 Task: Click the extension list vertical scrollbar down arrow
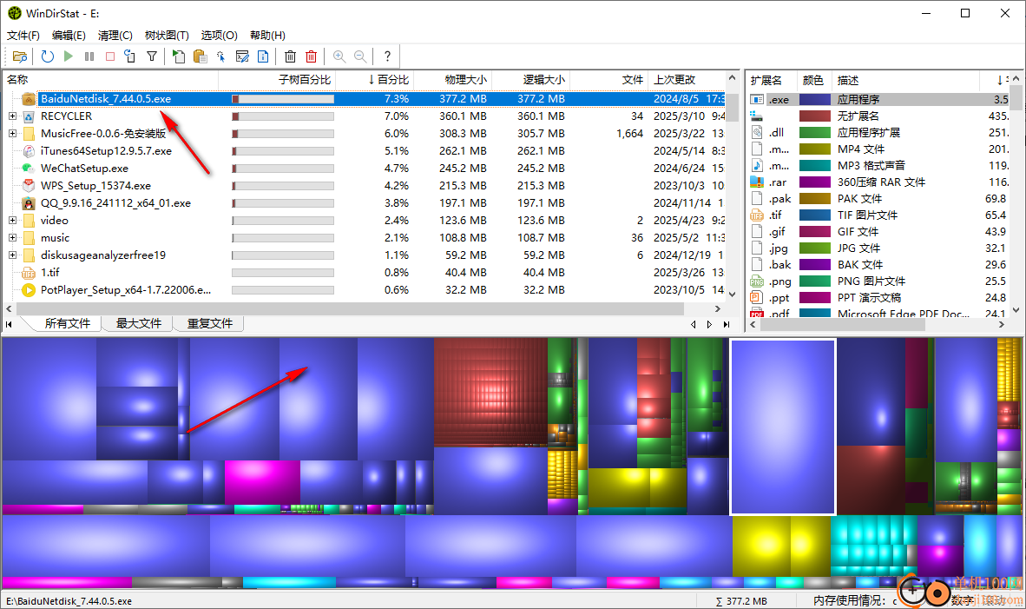coord(1016,310)
